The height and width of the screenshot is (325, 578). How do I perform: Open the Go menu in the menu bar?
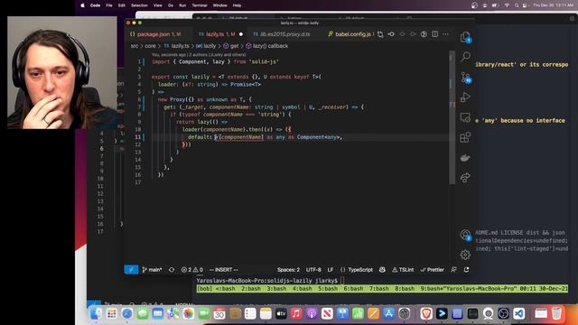point(171,5)
